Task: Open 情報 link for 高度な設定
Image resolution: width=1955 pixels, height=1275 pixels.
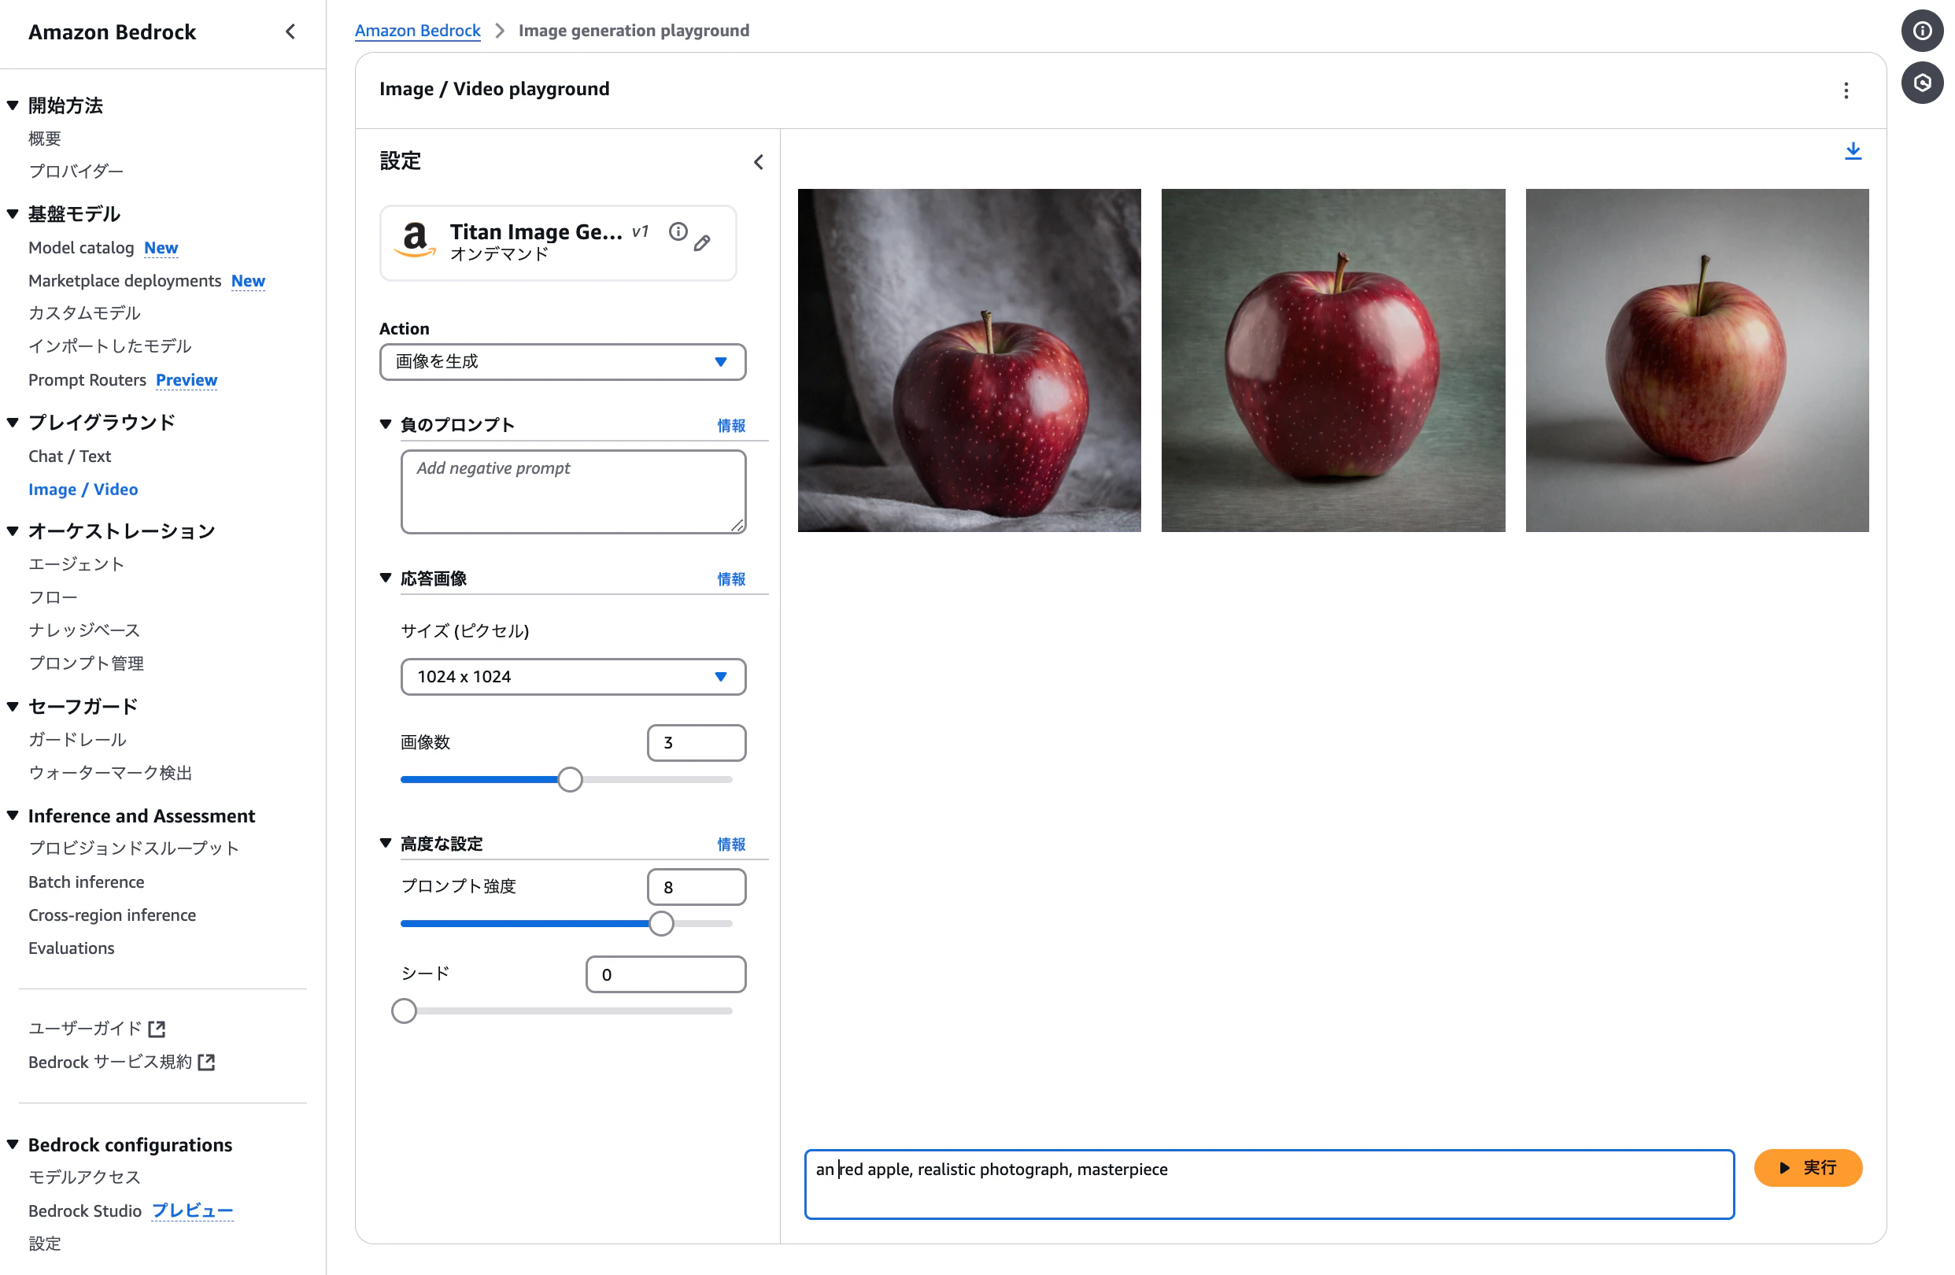Action: pos(731,844)
